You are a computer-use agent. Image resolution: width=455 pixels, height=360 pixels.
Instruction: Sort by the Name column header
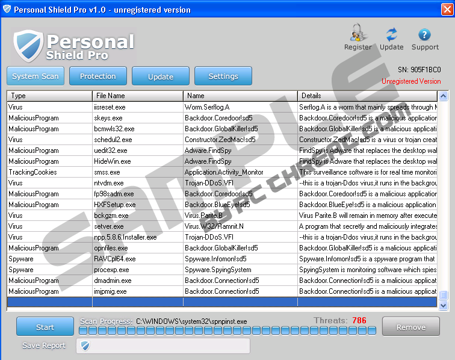coord(240,96)
